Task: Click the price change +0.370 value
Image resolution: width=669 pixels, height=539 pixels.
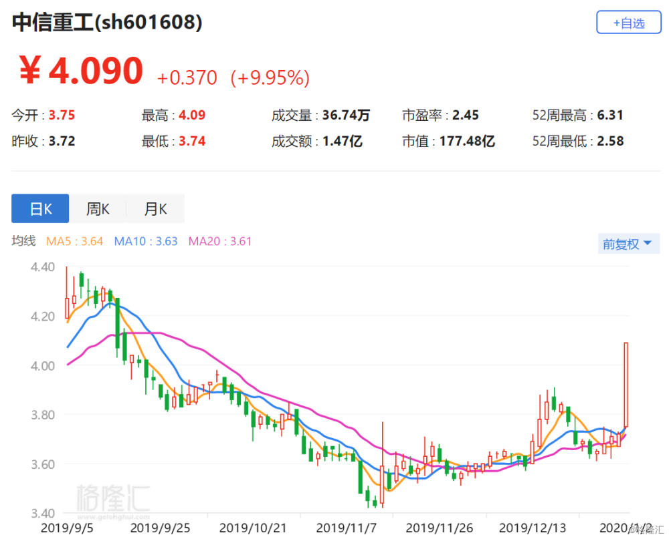Action: (x=187, y=77)
